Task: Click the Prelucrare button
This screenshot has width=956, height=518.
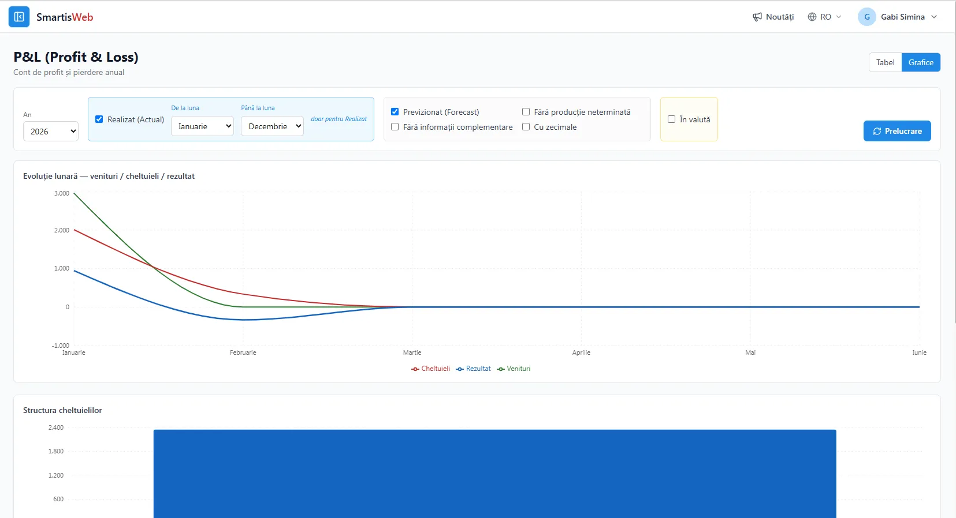Action: pyautogui.click(x=897, y=131)
